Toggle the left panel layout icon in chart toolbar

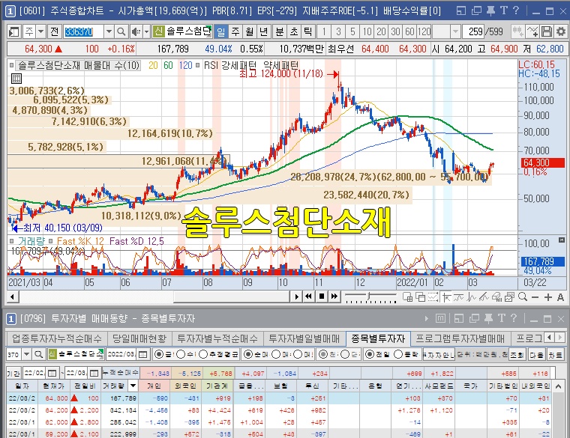click(x=13, y=32)
